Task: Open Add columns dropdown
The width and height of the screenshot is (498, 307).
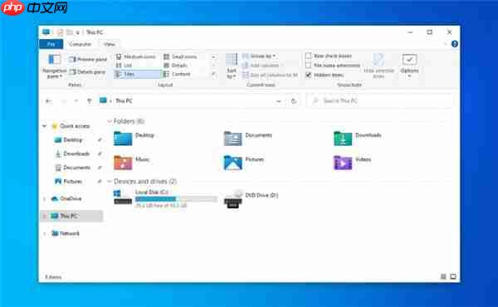Action: coord(262,66)
